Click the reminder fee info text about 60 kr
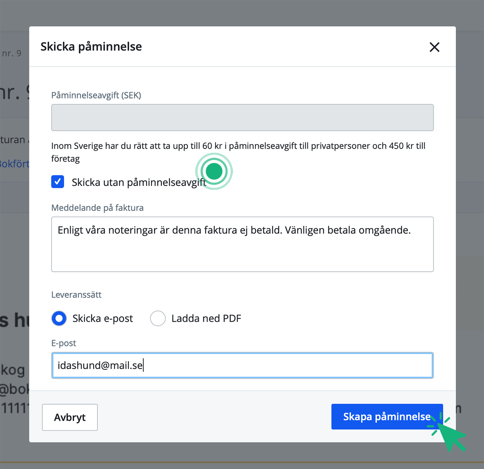Viewport: 484px width, 469px height. pos(238,152)
